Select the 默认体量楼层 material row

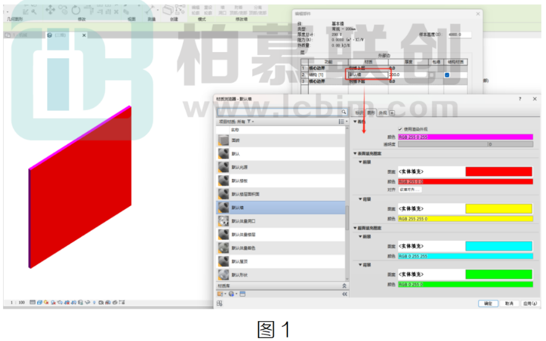[281, 235]
